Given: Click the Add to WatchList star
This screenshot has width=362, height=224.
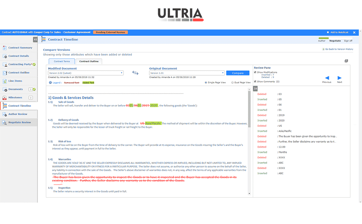Looking at the screenshot, I should (x=328, y=32).
